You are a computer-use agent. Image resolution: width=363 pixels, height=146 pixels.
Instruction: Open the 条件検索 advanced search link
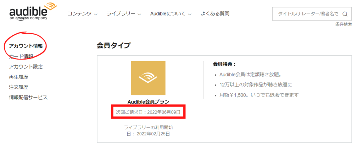click(344, 24)
